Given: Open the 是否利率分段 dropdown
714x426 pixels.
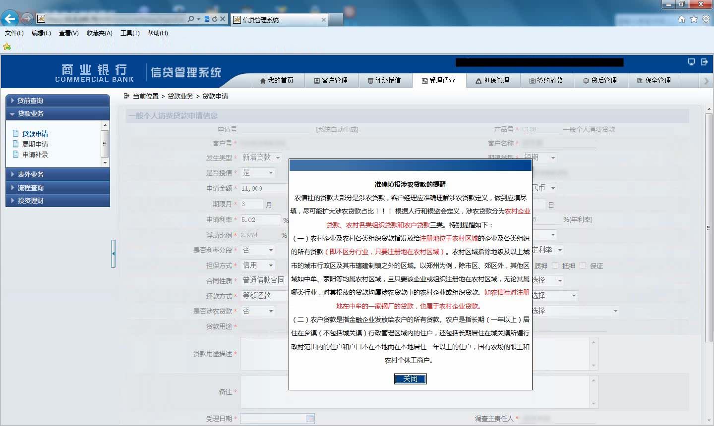Looking at the screenshot, I should pyautogui.click(x=258, y=250).
